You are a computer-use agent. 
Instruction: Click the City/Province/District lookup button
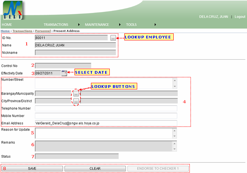[76, 101]
